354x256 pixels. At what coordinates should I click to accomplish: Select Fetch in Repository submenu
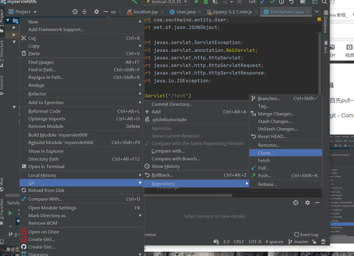click(x=286, y=160)
